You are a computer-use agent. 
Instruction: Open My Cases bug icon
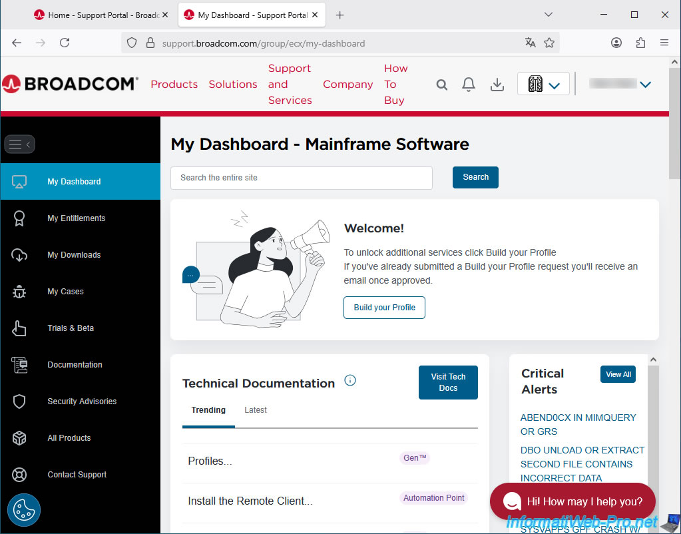point(19,292)
